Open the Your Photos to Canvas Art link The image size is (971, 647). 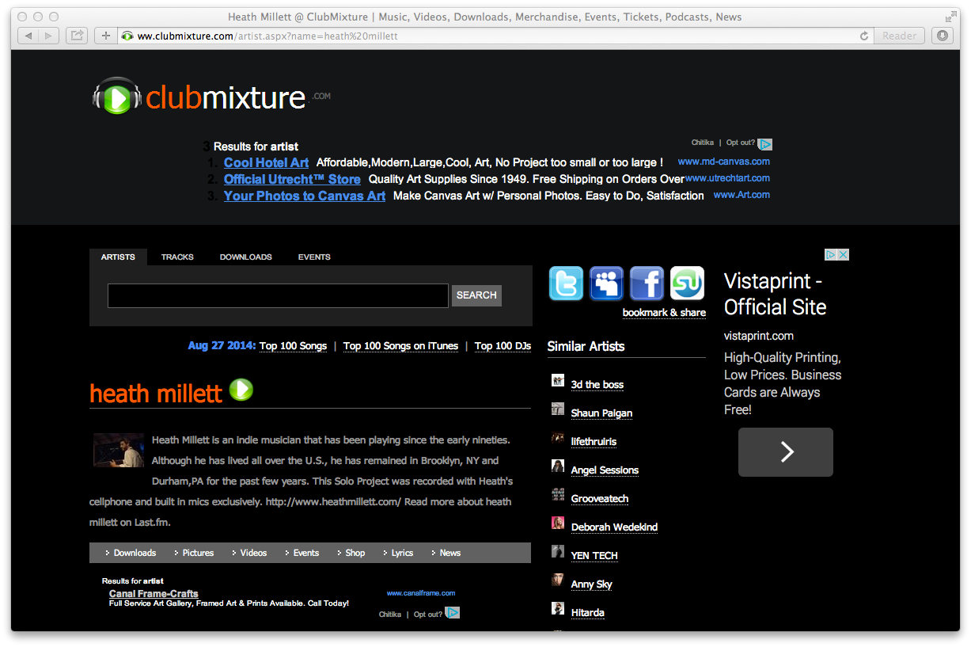point(305,196)
